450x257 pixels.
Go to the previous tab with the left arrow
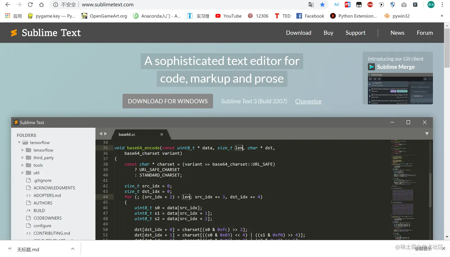[101, 134]
